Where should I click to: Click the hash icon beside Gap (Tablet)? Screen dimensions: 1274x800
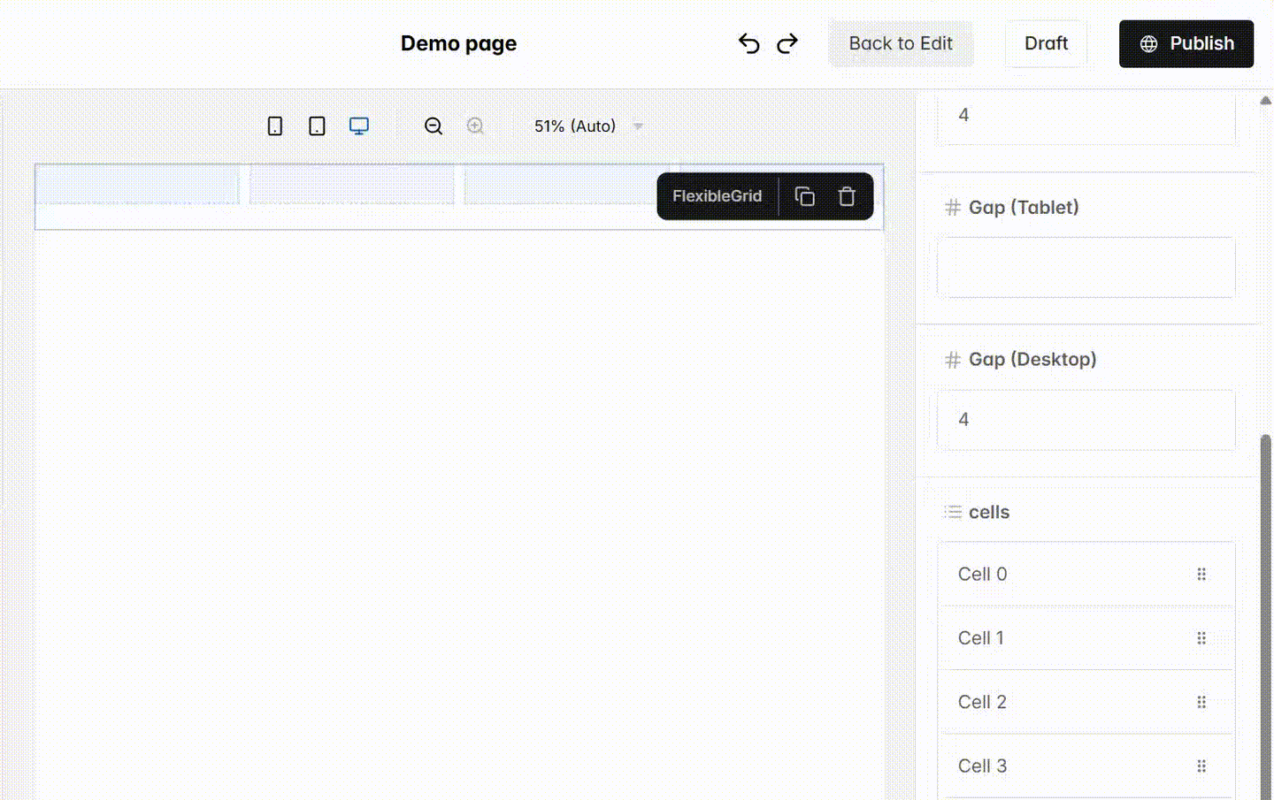[952, 207]
